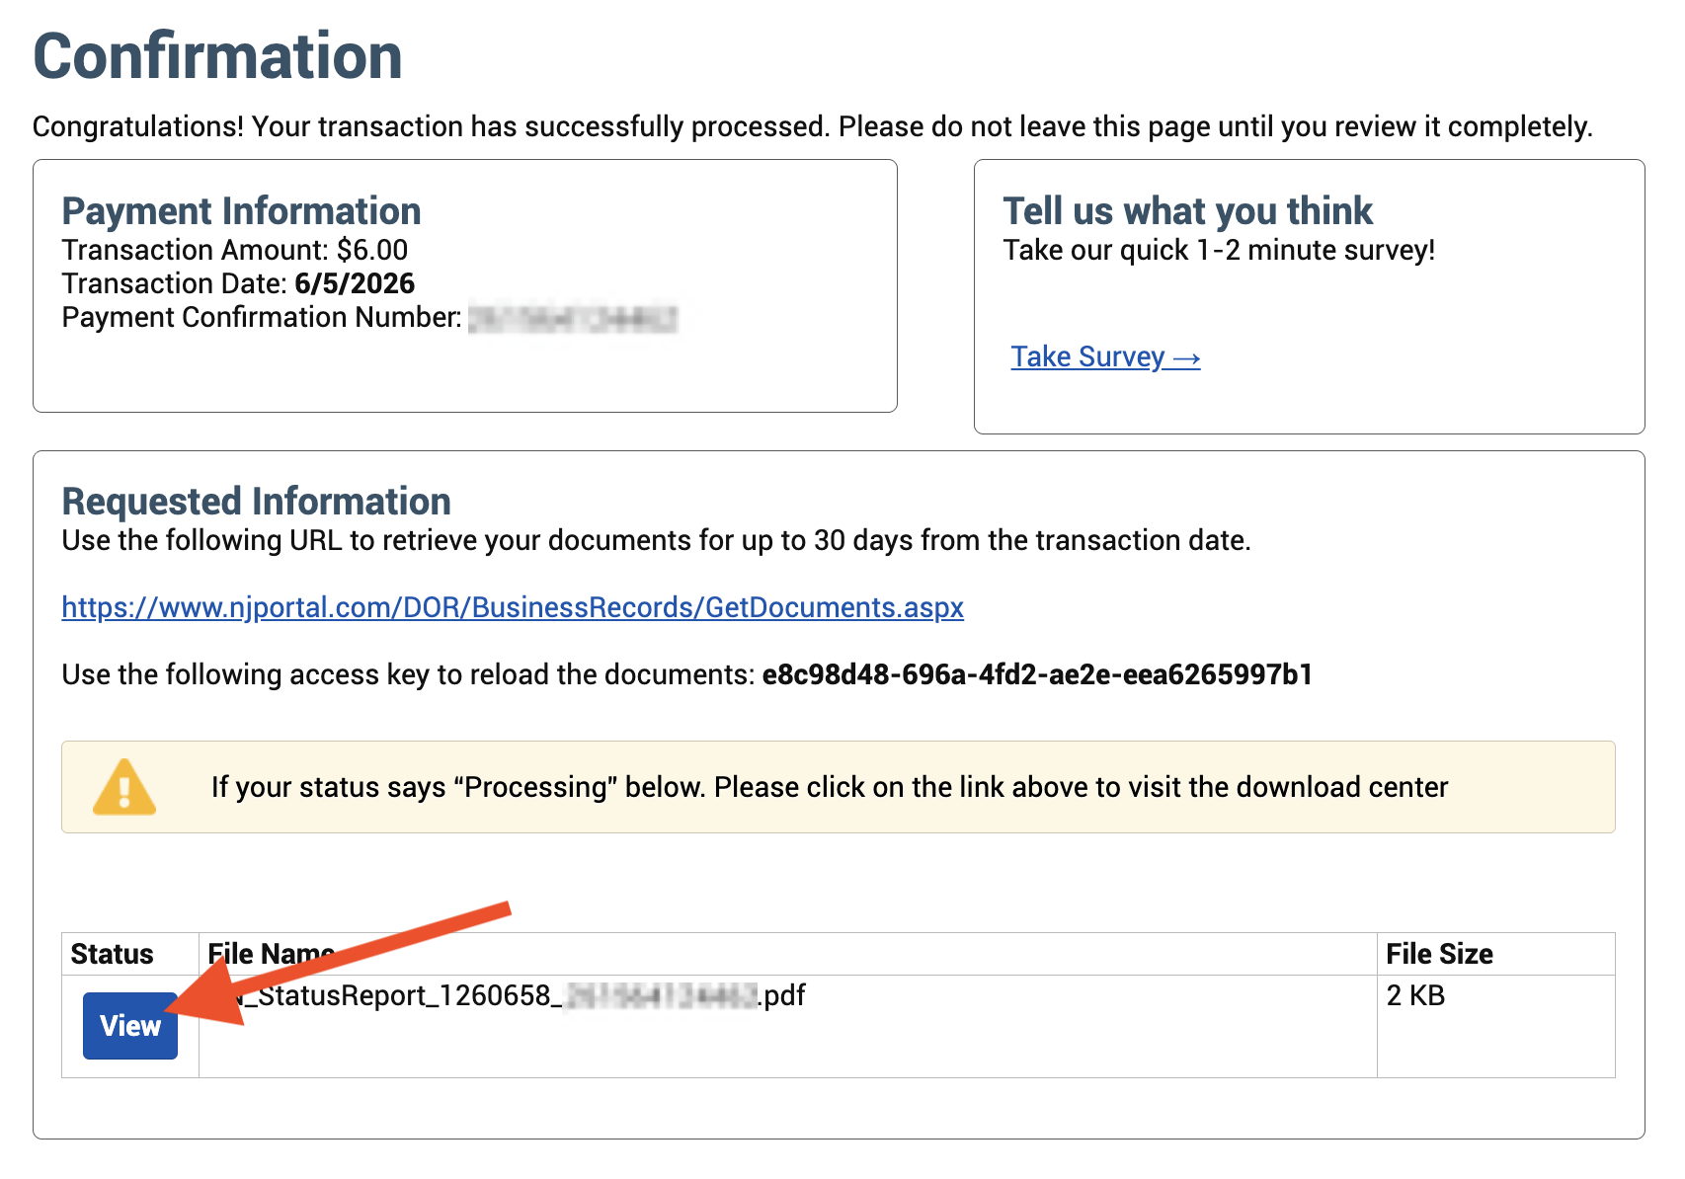Click the Status column header

(x=112, y=954)
